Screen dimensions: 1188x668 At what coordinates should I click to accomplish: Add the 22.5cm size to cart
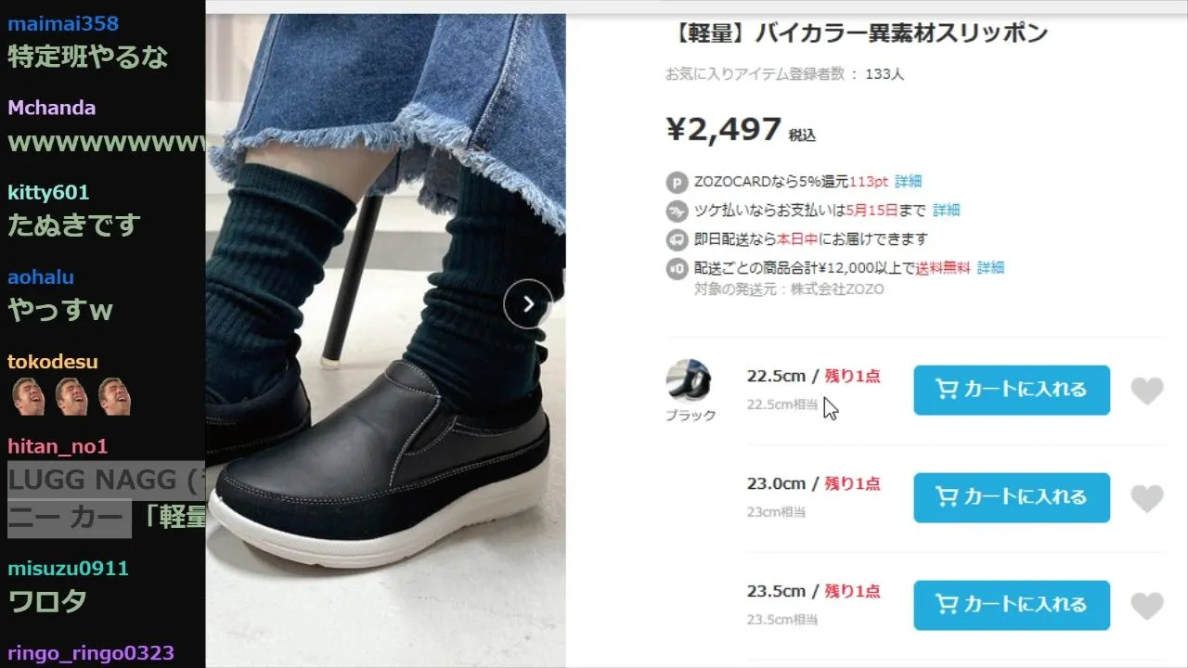(1012, 390)
